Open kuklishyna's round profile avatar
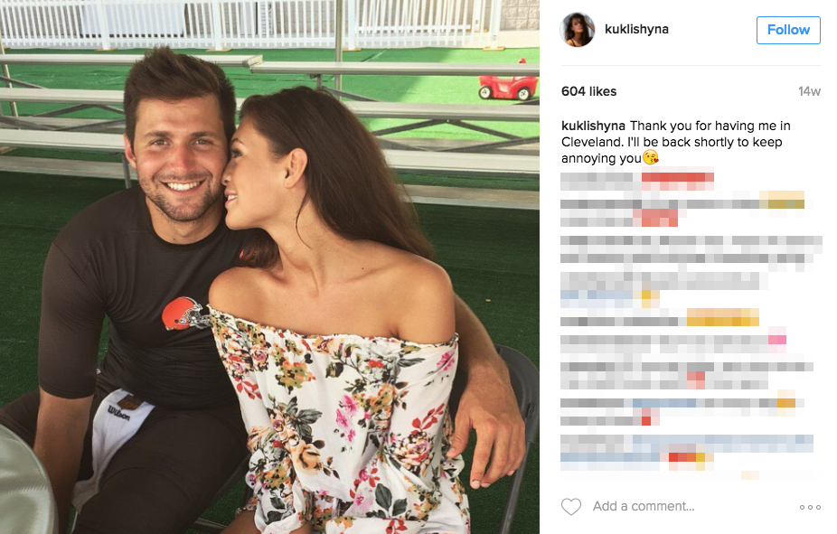This screenshot has width=837, height=534. 577,29
